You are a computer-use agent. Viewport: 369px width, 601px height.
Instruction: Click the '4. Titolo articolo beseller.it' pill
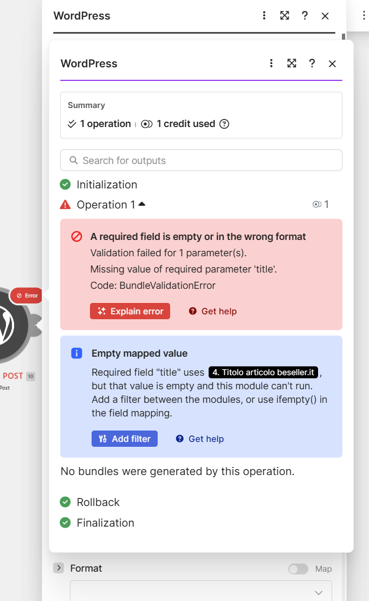[x=263, y=372]
